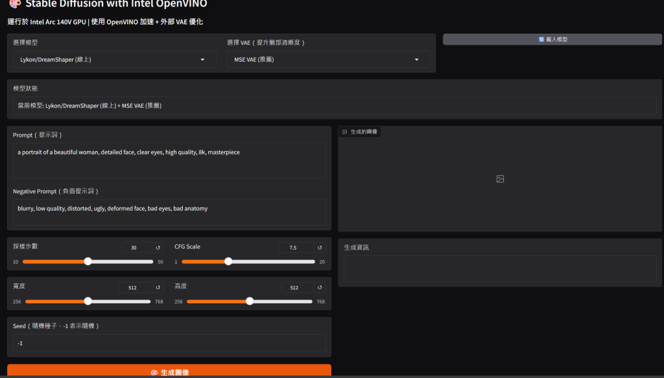The image size is (664, 378).
Task: Click the 高度 slider handle
Action: tap(250, 301)
